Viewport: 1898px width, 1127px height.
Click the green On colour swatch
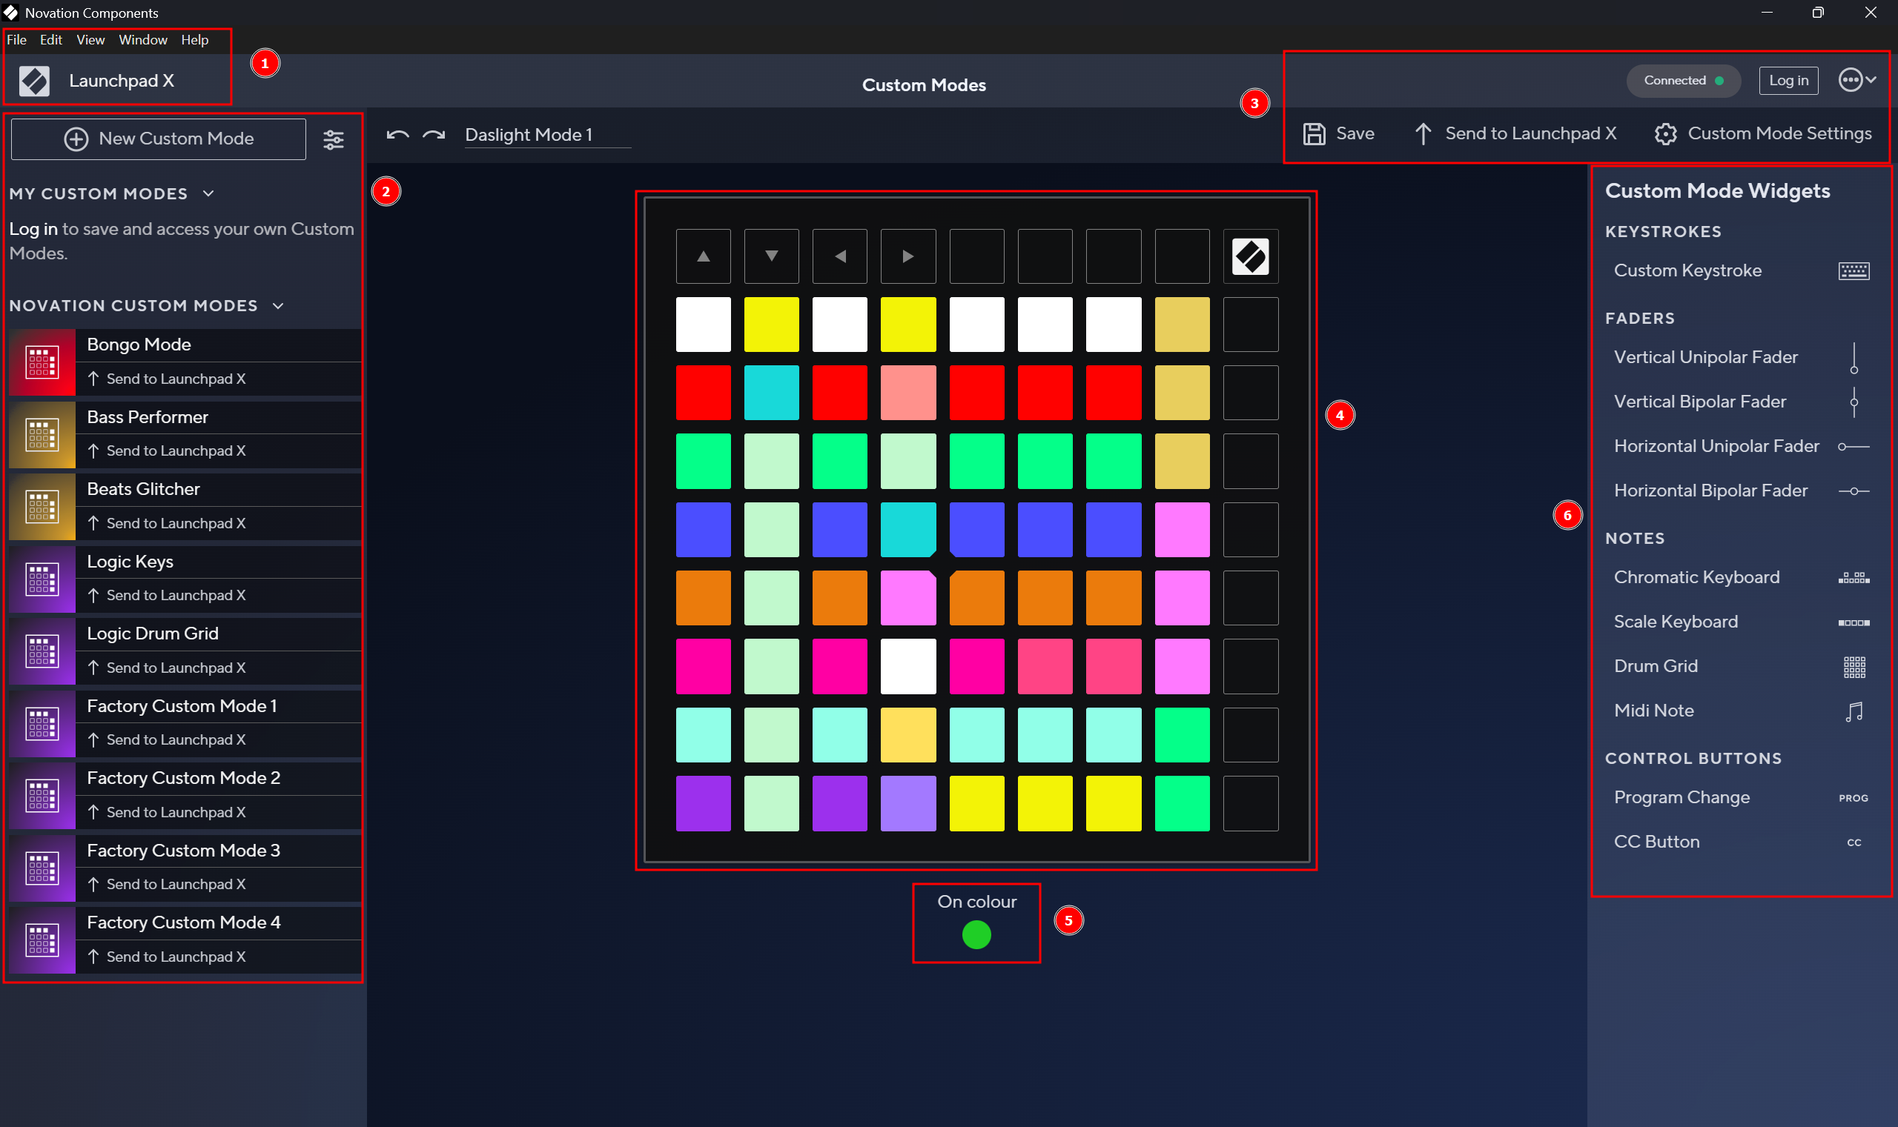(x=976, y=934)
